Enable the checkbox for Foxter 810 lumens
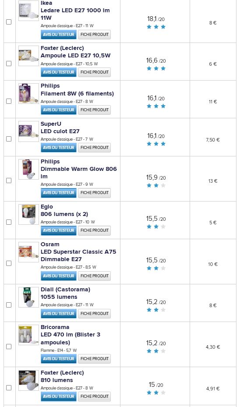The height and width of the screenshot is (407, 240). 9,388
